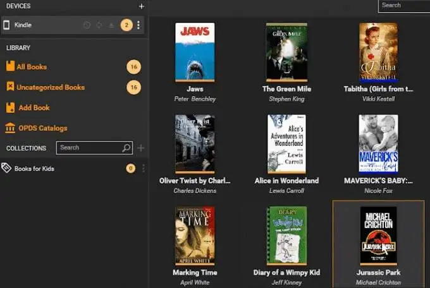Select The Green Mile cover
Viewport: 430px width, 288px height.
pyautogui.click(x=286, y=52)
